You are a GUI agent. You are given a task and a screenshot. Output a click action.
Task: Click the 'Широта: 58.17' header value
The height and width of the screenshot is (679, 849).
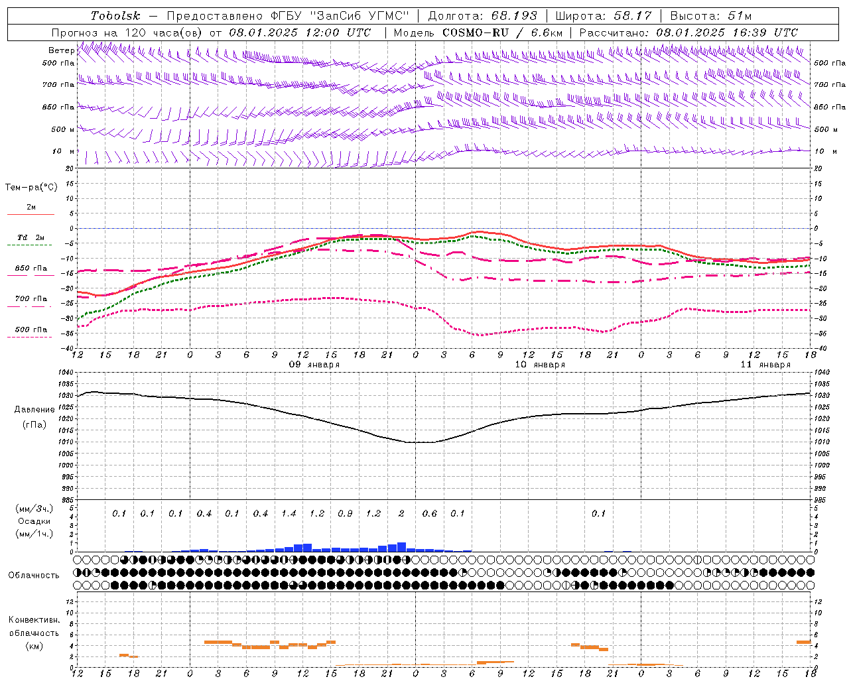point(604,16)
